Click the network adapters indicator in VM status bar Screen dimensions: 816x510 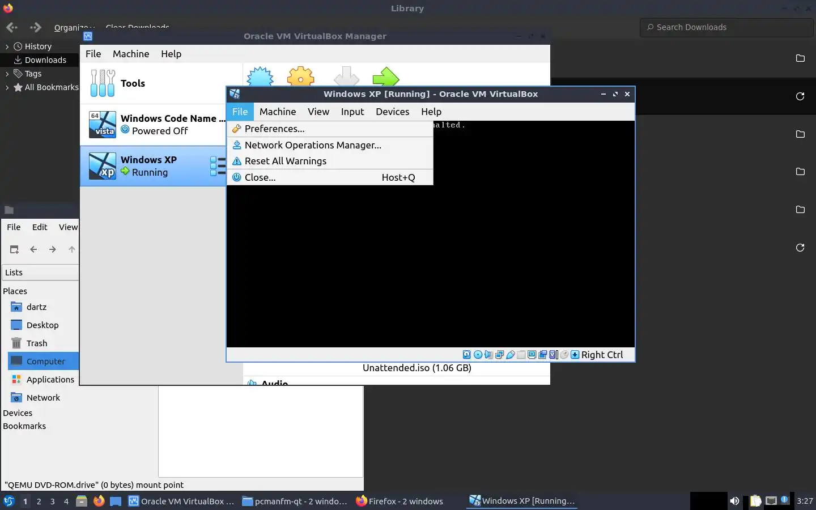point(499,355)
